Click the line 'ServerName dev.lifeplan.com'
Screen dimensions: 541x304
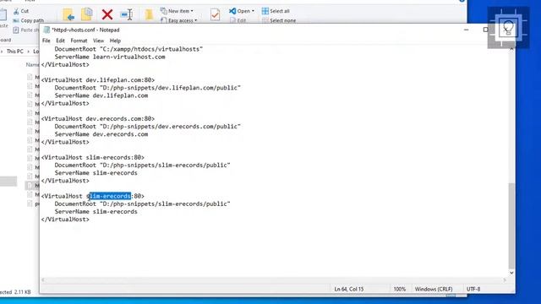(101, 95)
